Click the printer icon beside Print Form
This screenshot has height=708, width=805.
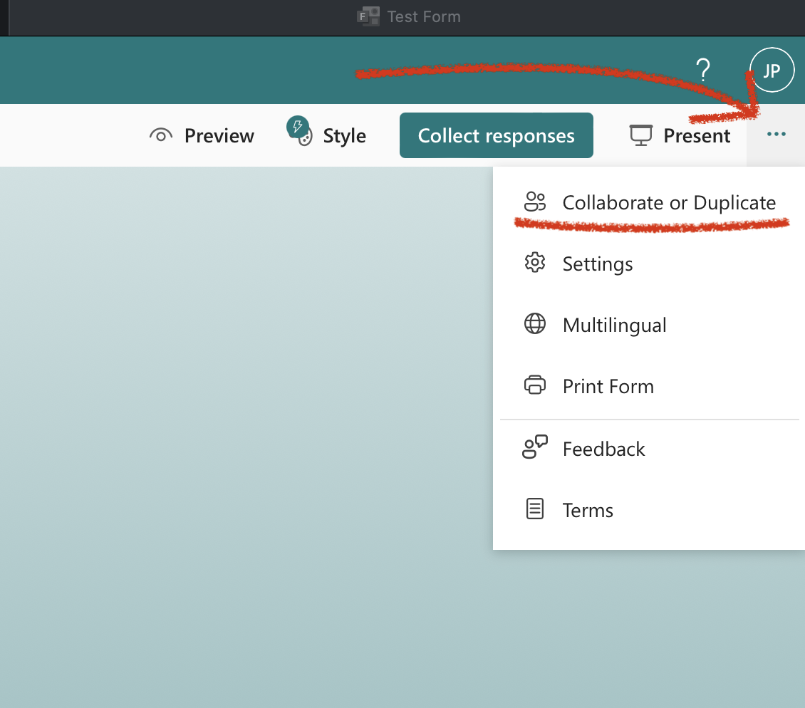tap(534, 386)
